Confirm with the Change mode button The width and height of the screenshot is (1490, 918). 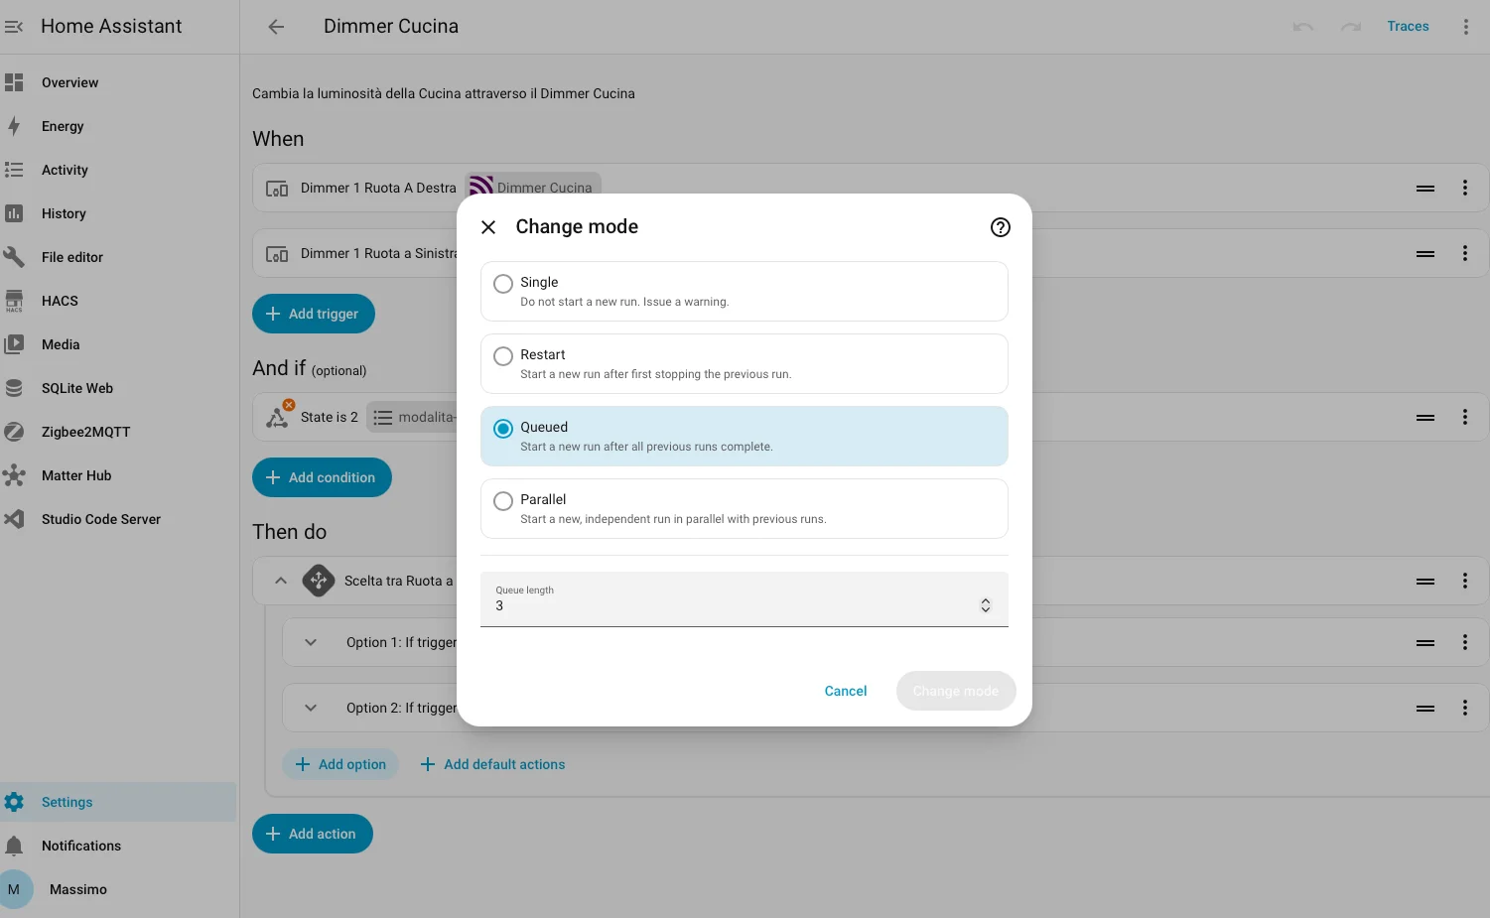pos(956,691)
